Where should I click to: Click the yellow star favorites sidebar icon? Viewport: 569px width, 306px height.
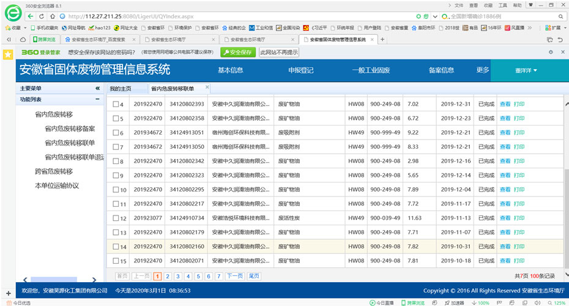point(7,54)
